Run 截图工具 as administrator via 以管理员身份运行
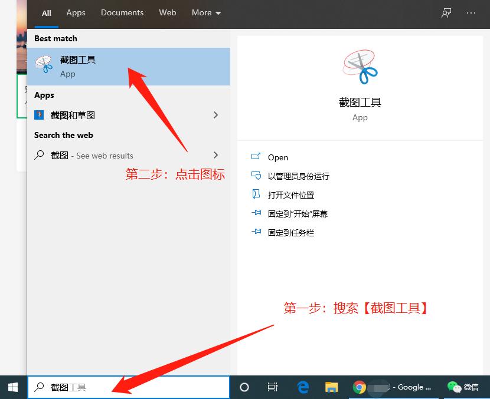490x399 pixels. point(295,176)
